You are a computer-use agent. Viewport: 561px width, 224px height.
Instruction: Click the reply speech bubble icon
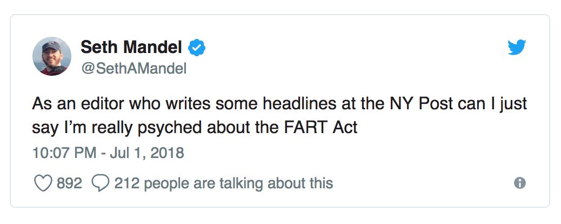[100, 183]
